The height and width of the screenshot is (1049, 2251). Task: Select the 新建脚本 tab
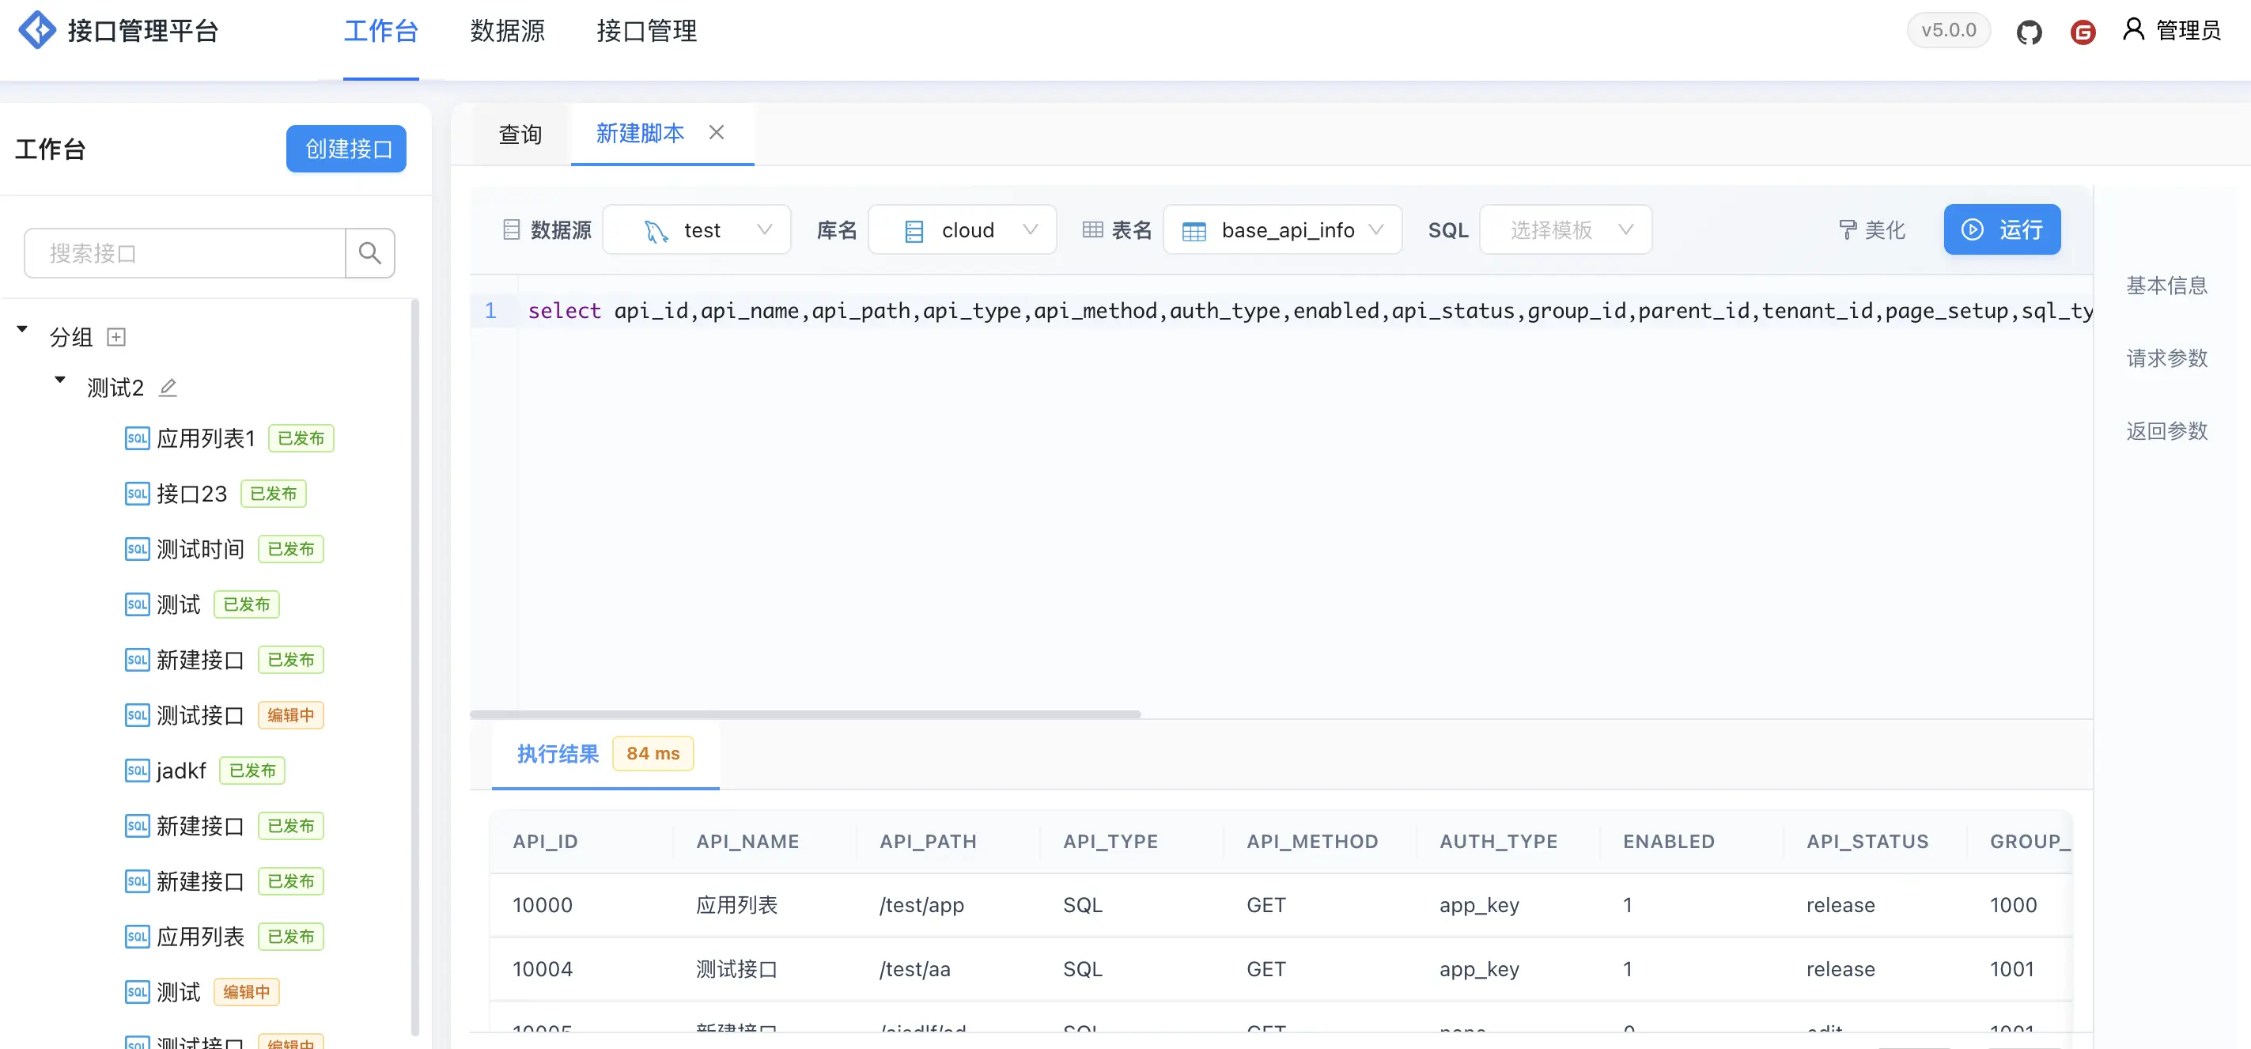coord(640,133)
